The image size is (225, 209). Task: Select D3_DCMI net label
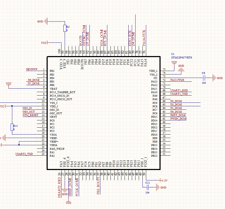click(176, 101)
